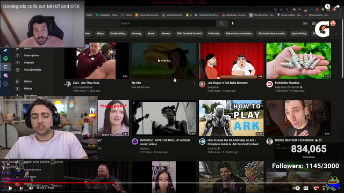Open ConCon channel link
Viewport: 344px width, 193px height.
[x=212, y=149]
